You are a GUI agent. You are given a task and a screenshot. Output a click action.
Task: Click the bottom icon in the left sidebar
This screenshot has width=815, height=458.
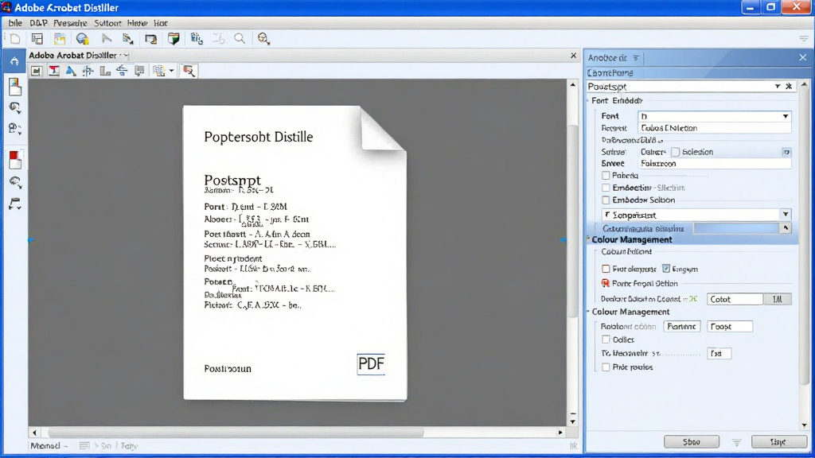point(15,204)
